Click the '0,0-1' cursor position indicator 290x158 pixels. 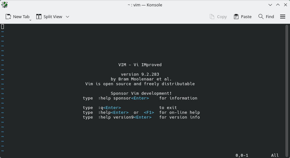tap(242, 155)
